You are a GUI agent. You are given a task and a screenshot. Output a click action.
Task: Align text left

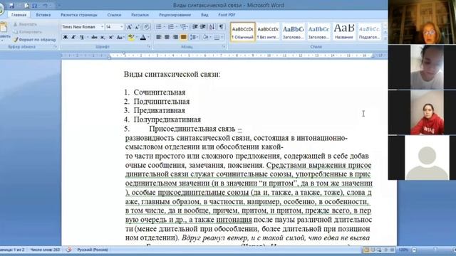point(158,37)
